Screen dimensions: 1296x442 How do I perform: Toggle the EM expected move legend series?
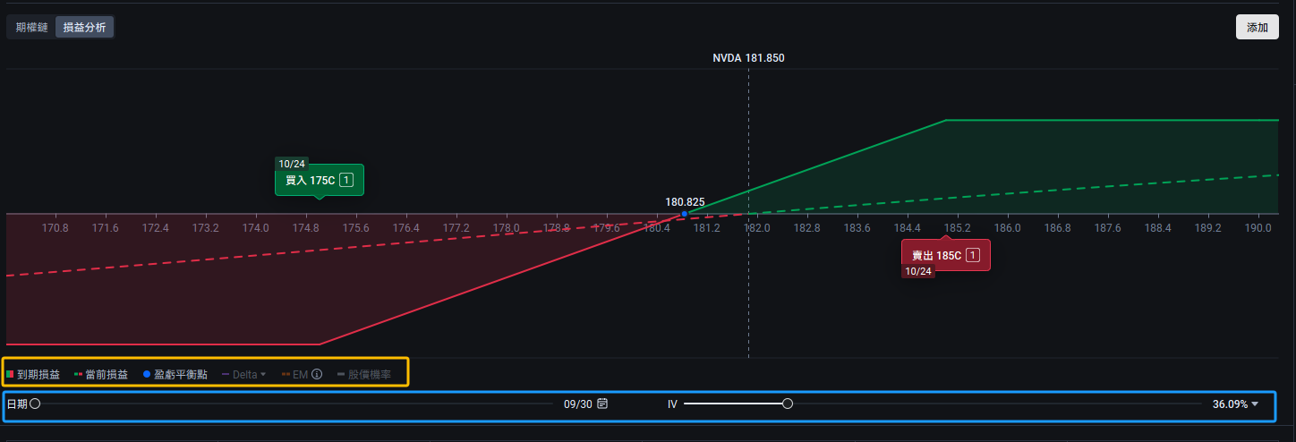(294, 374)
